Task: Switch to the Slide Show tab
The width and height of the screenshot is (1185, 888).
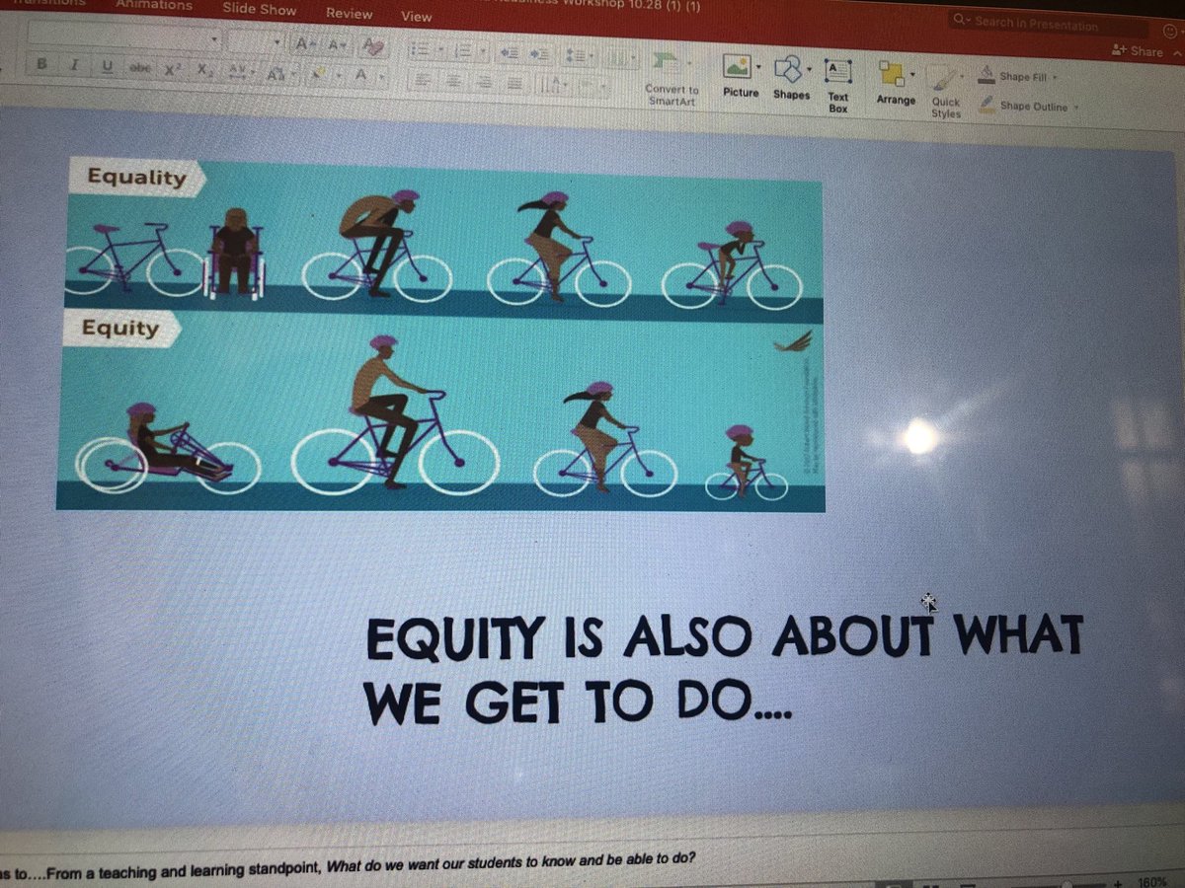Action: coord(259,9)
